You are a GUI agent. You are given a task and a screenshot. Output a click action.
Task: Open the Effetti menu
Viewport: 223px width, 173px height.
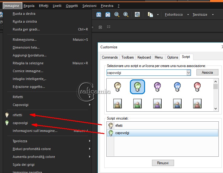(44, 6)
